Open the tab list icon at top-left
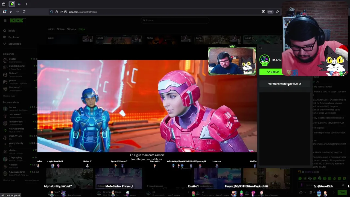Image resolution: width=350 pixels, height=197 pixels. pyautogui.click(x=4, y=4)
